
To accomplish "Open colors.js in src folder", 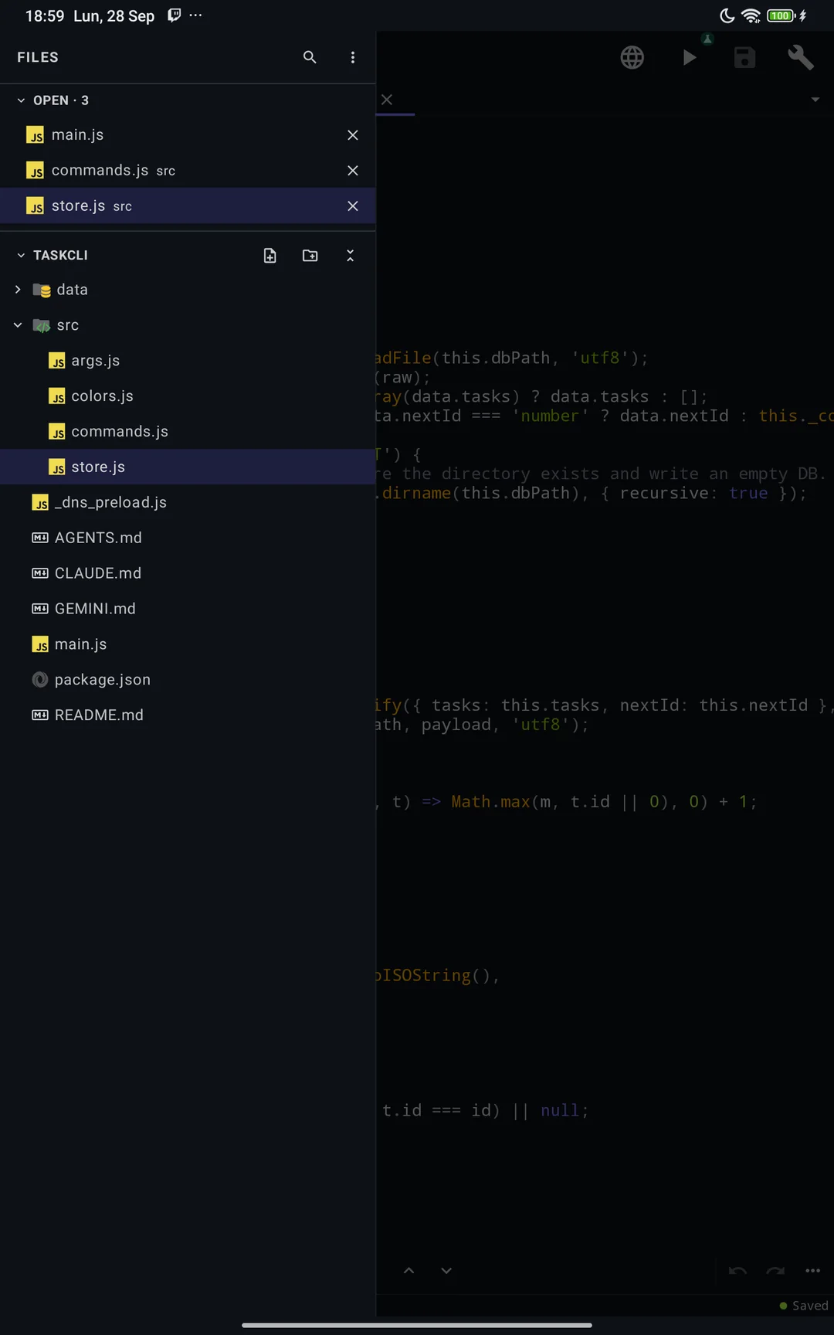I will coord(188,396).
